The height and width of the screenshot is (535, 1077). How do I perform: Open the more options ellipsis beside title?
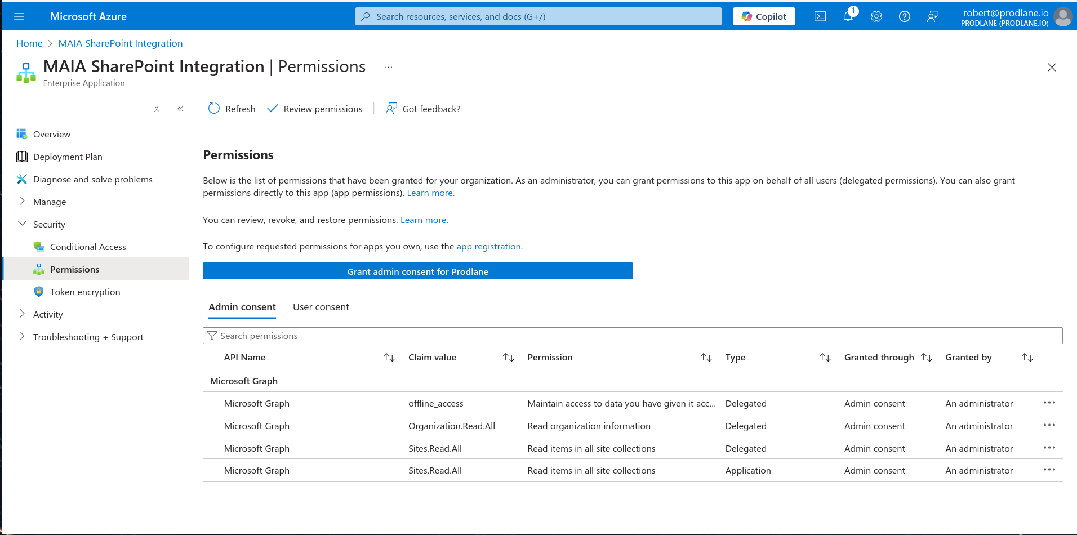click(388, 67)
